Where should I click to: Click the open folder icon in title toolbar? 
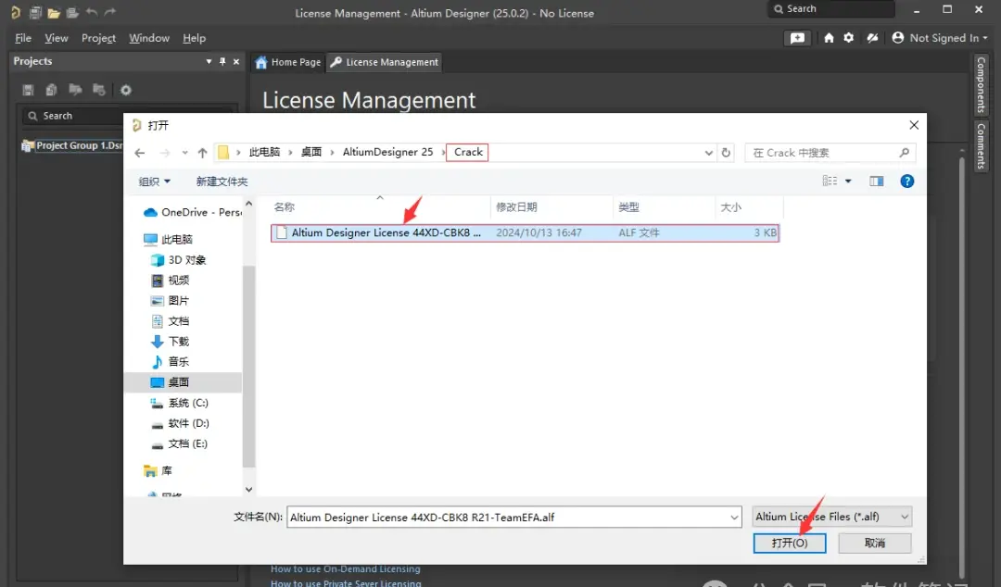[x=54, y=12]
